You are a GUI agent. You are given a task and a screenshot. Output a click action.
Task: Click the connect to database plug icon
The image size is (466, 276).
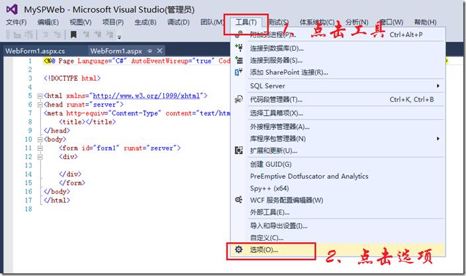click(239, 48)
